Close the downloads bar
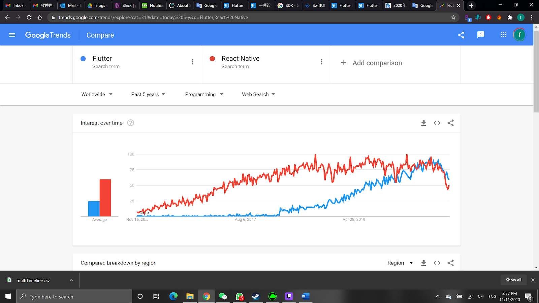This screenshot has width=539, height=303. click(533, 280)
